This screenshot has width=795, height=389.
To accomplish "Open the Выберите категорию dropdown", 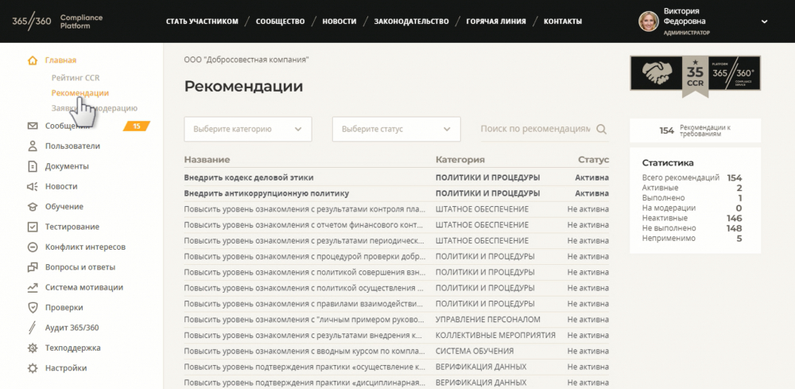I will pos(247,129).
